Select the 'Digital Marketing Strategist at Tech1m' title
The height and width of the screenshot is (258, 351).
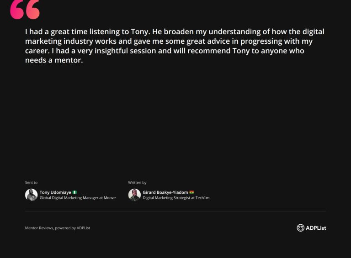point(176,198)
